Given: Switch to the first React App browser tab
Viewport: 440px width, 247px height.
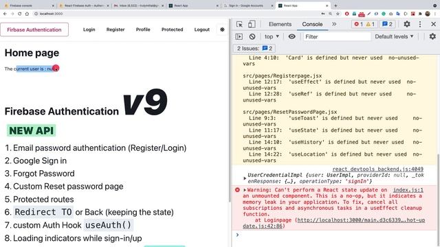Looking at the screenshot, I should point(194,5).
